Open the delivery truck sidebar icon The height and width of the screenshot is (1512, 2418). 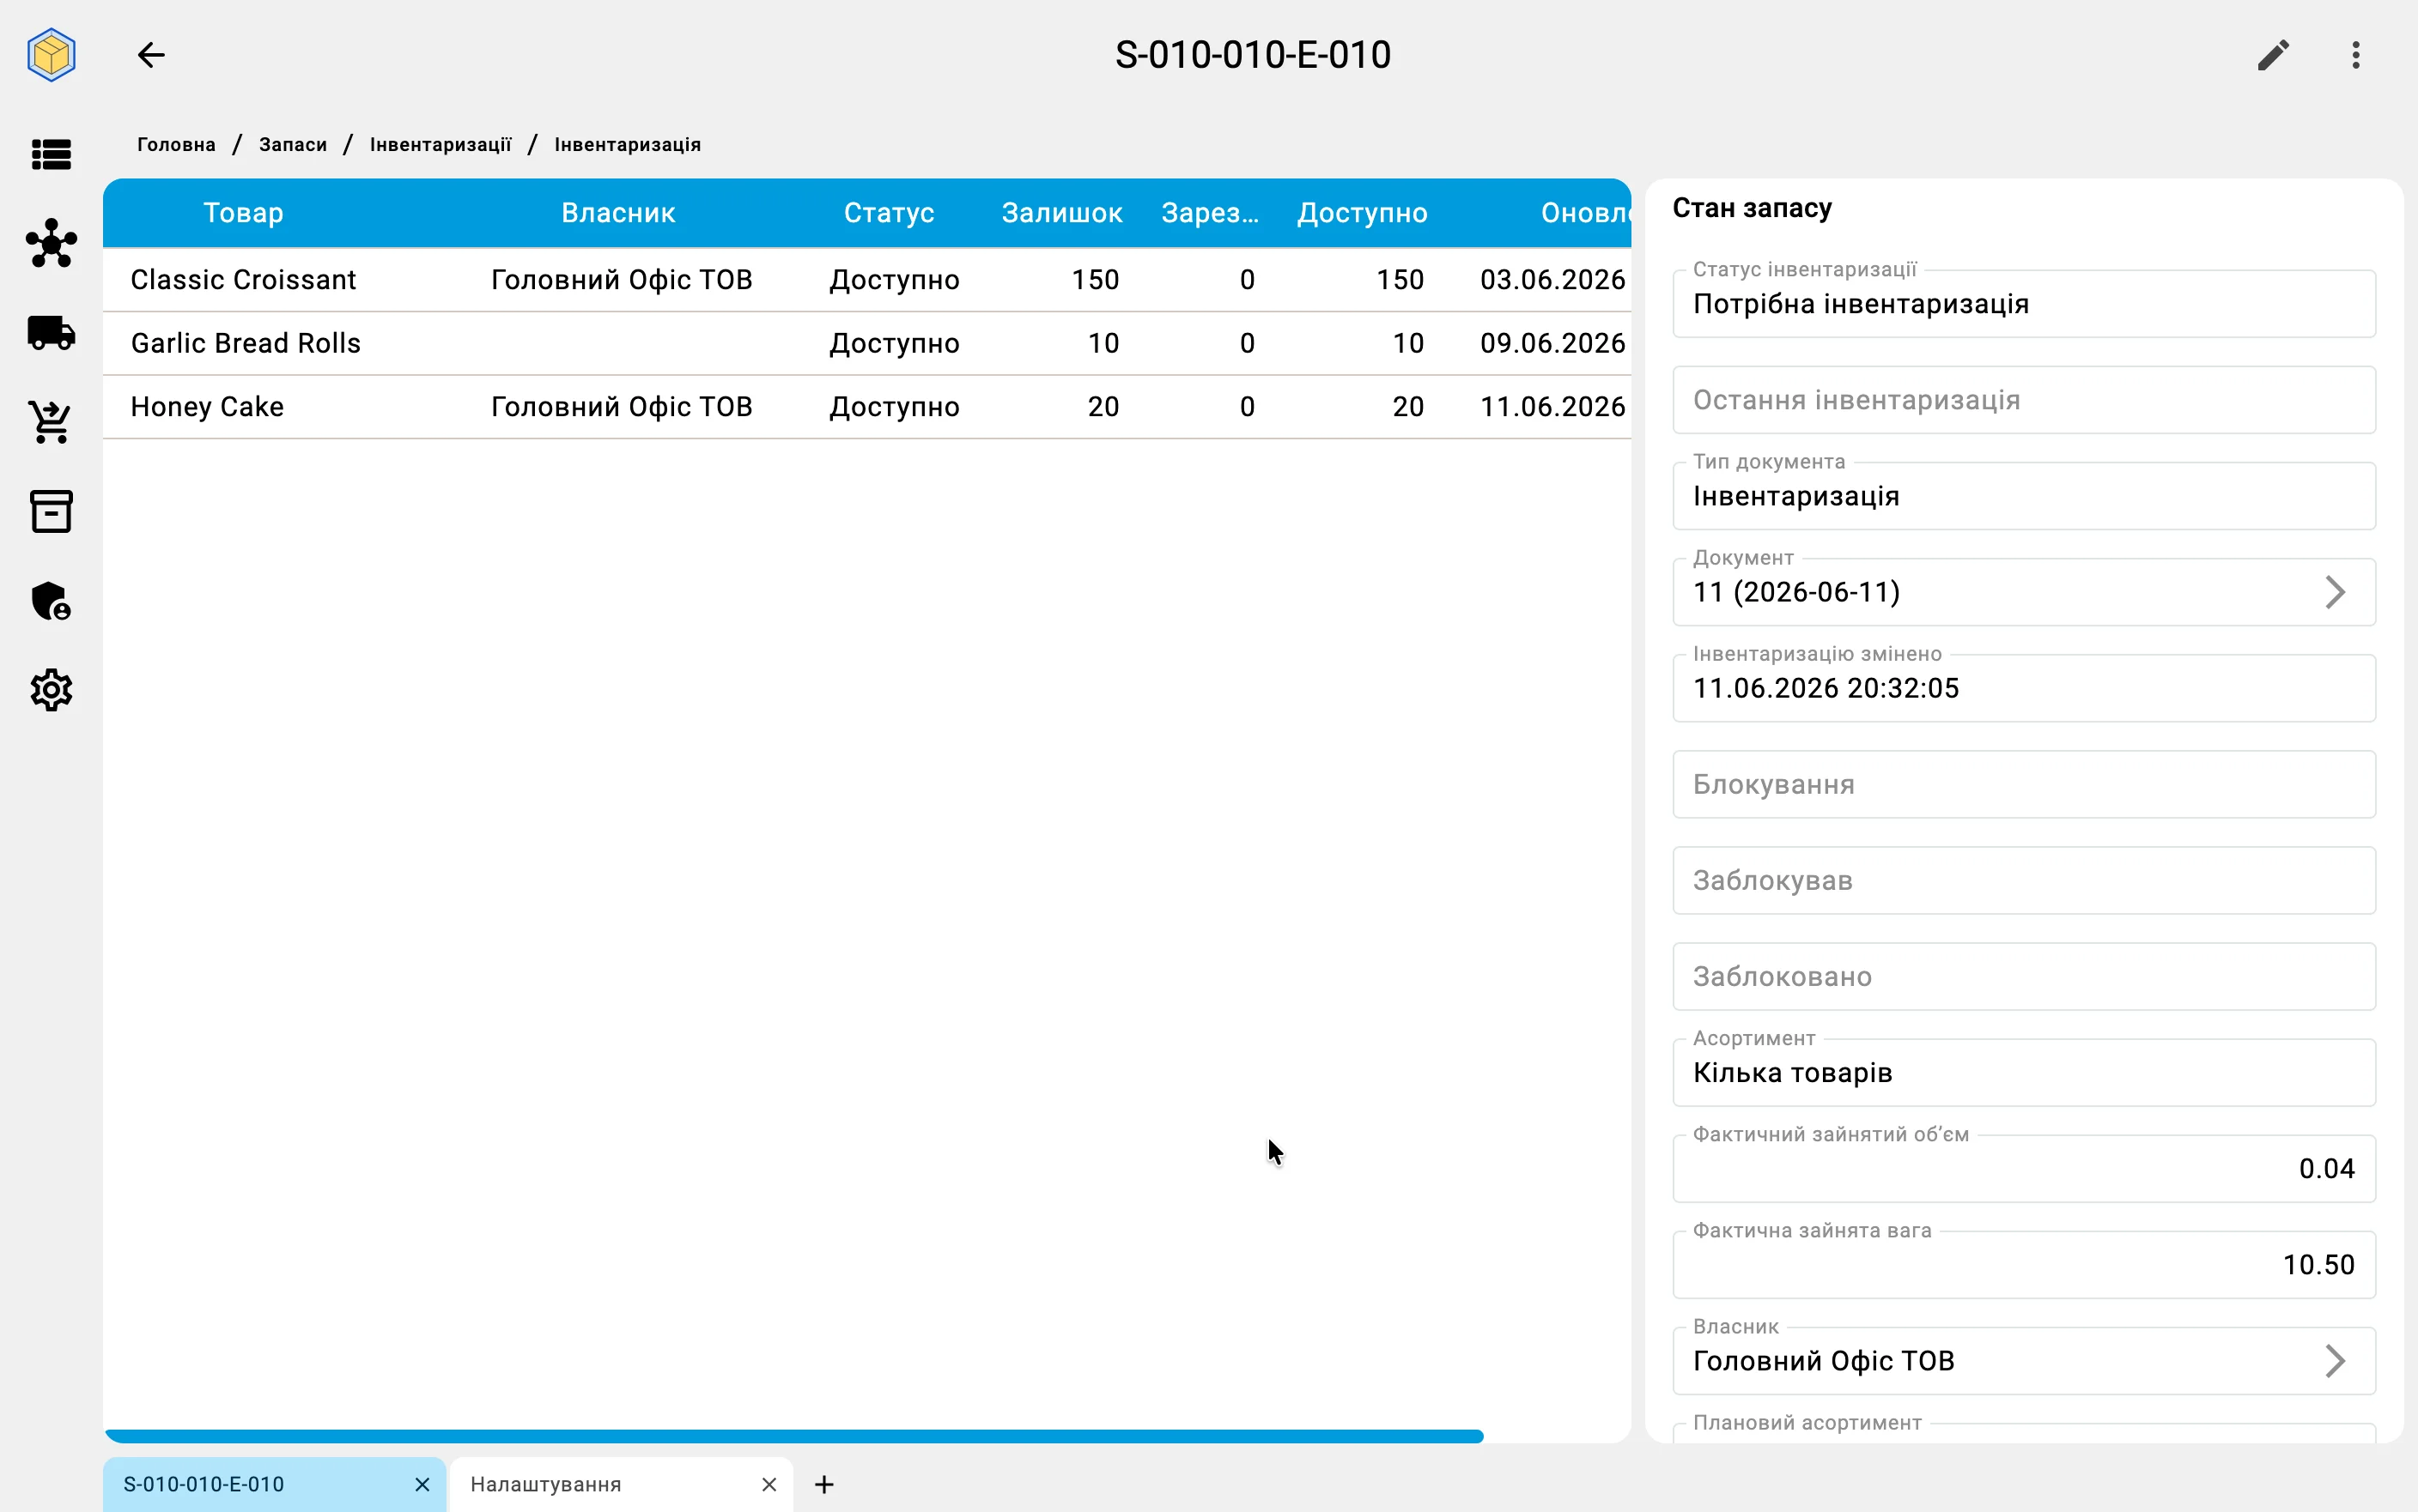(x=51, y=333)
